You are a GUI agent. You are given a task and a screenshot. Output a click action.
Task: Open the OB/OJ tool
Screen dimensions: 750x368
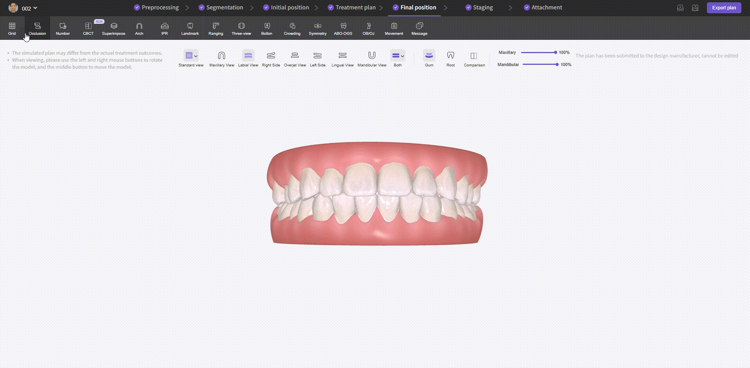(x=368, y=29)
